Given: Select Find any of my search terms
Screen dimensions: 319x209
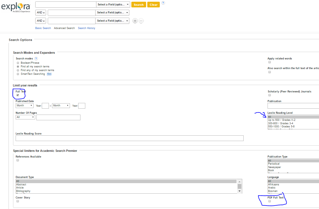Looking at the screenshot, I should pos(18,70).
